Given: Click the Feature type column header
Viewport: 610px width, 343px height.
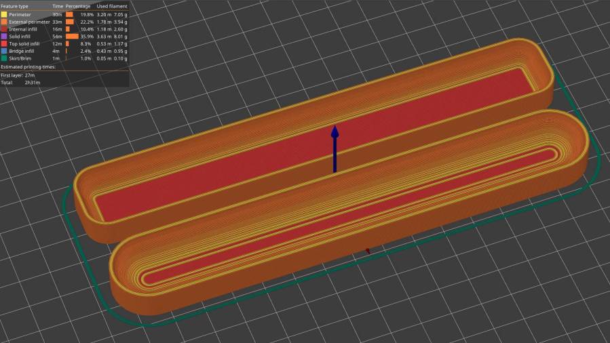Looking at the screenshot, I should [16, 6].
